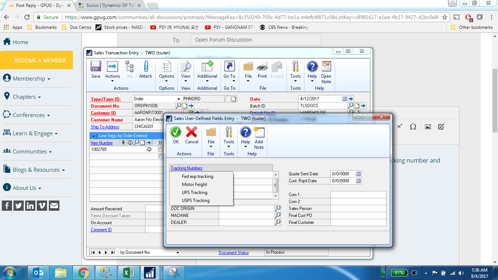Open Outlook from the Windows taskbar
The width and height of the screenshot is (498, 280).
tap(38, 272)
